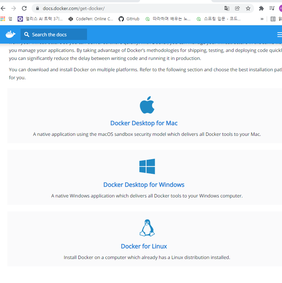Viewport: 282px width, 283px height.
Task: Focus the Search the docs field
Action: tap(54, 34)
